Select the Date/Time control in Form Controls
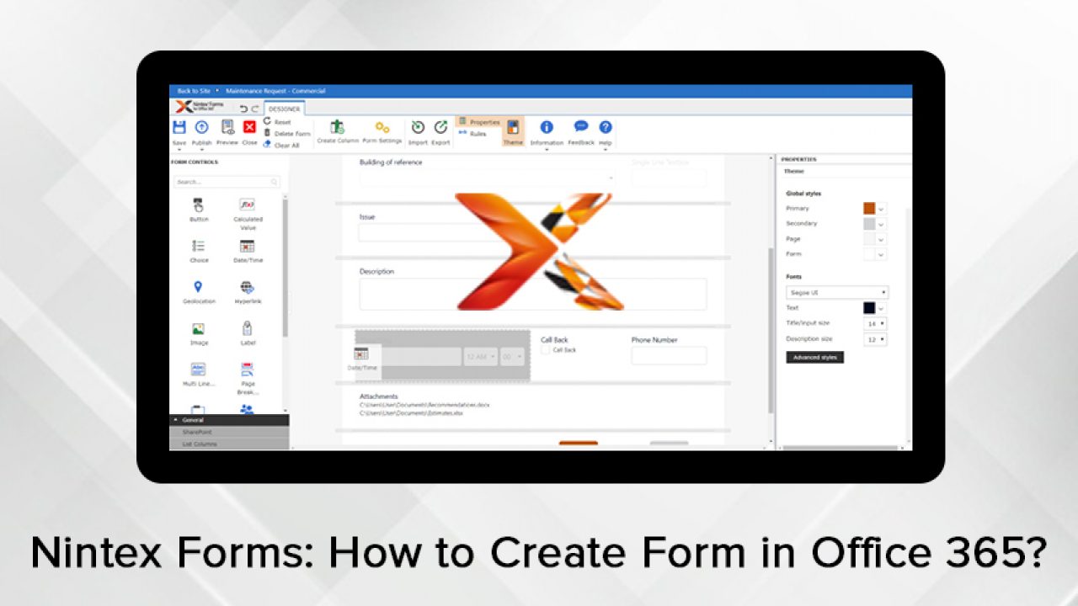Screen dimensions: 1078x606 tap(248, 251)
